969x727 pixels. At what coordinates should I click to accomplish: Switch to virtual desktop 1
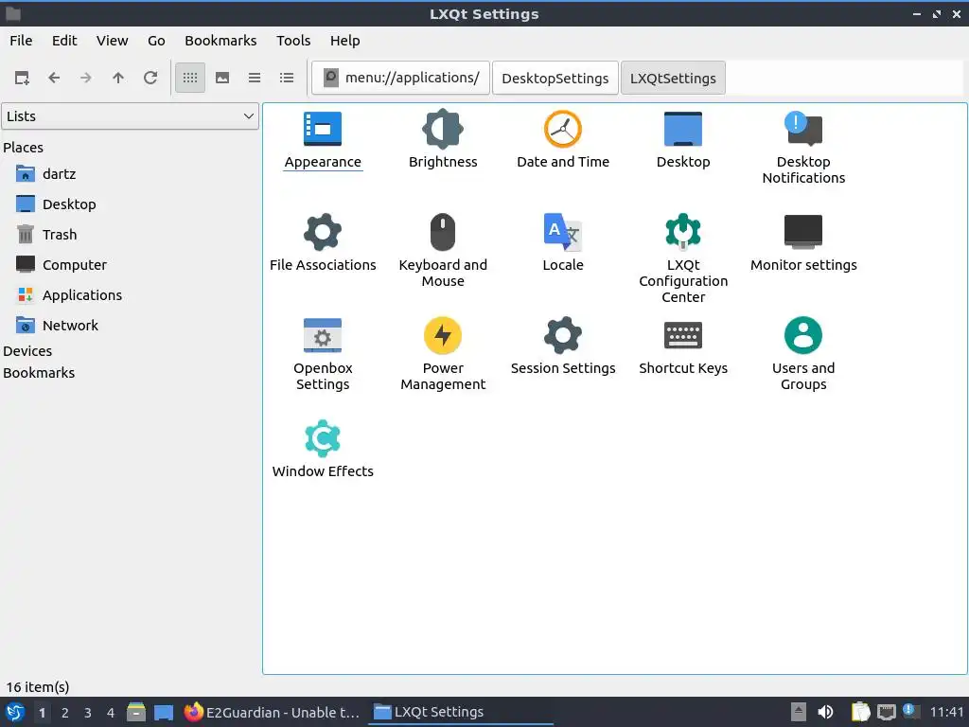click(x=42, y=713)
